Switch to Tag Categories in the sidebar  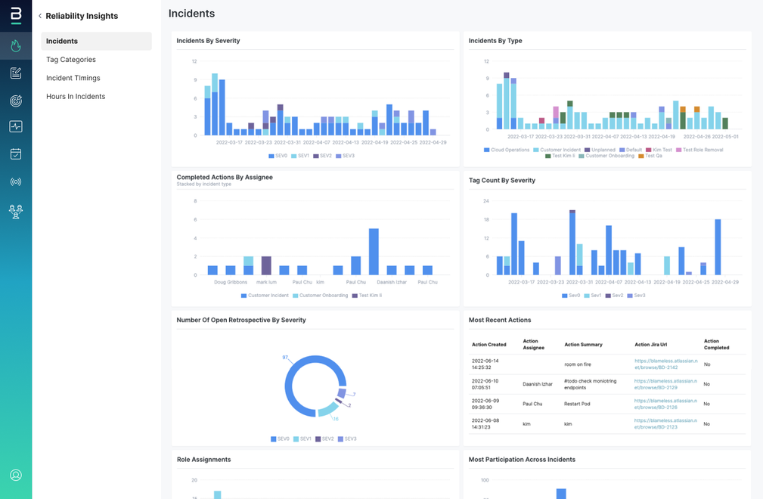click(x=70, y=59)
